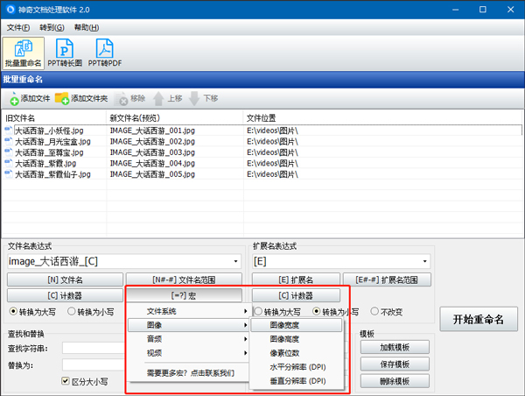Open the 文件名表达式 dropdown arrow
The image size is (525, 396).
pos(235,261)
